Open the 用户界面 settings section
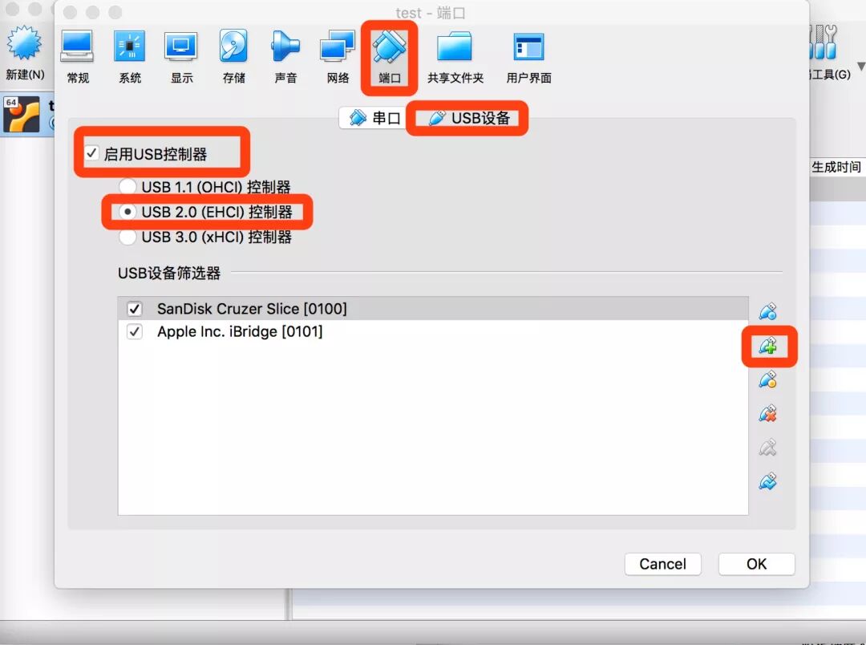This screenshot has width=866, height=645. pyautogui.click(x=528, y=56)
